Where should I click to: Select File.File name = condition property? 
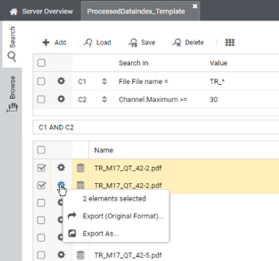[143, 81]
